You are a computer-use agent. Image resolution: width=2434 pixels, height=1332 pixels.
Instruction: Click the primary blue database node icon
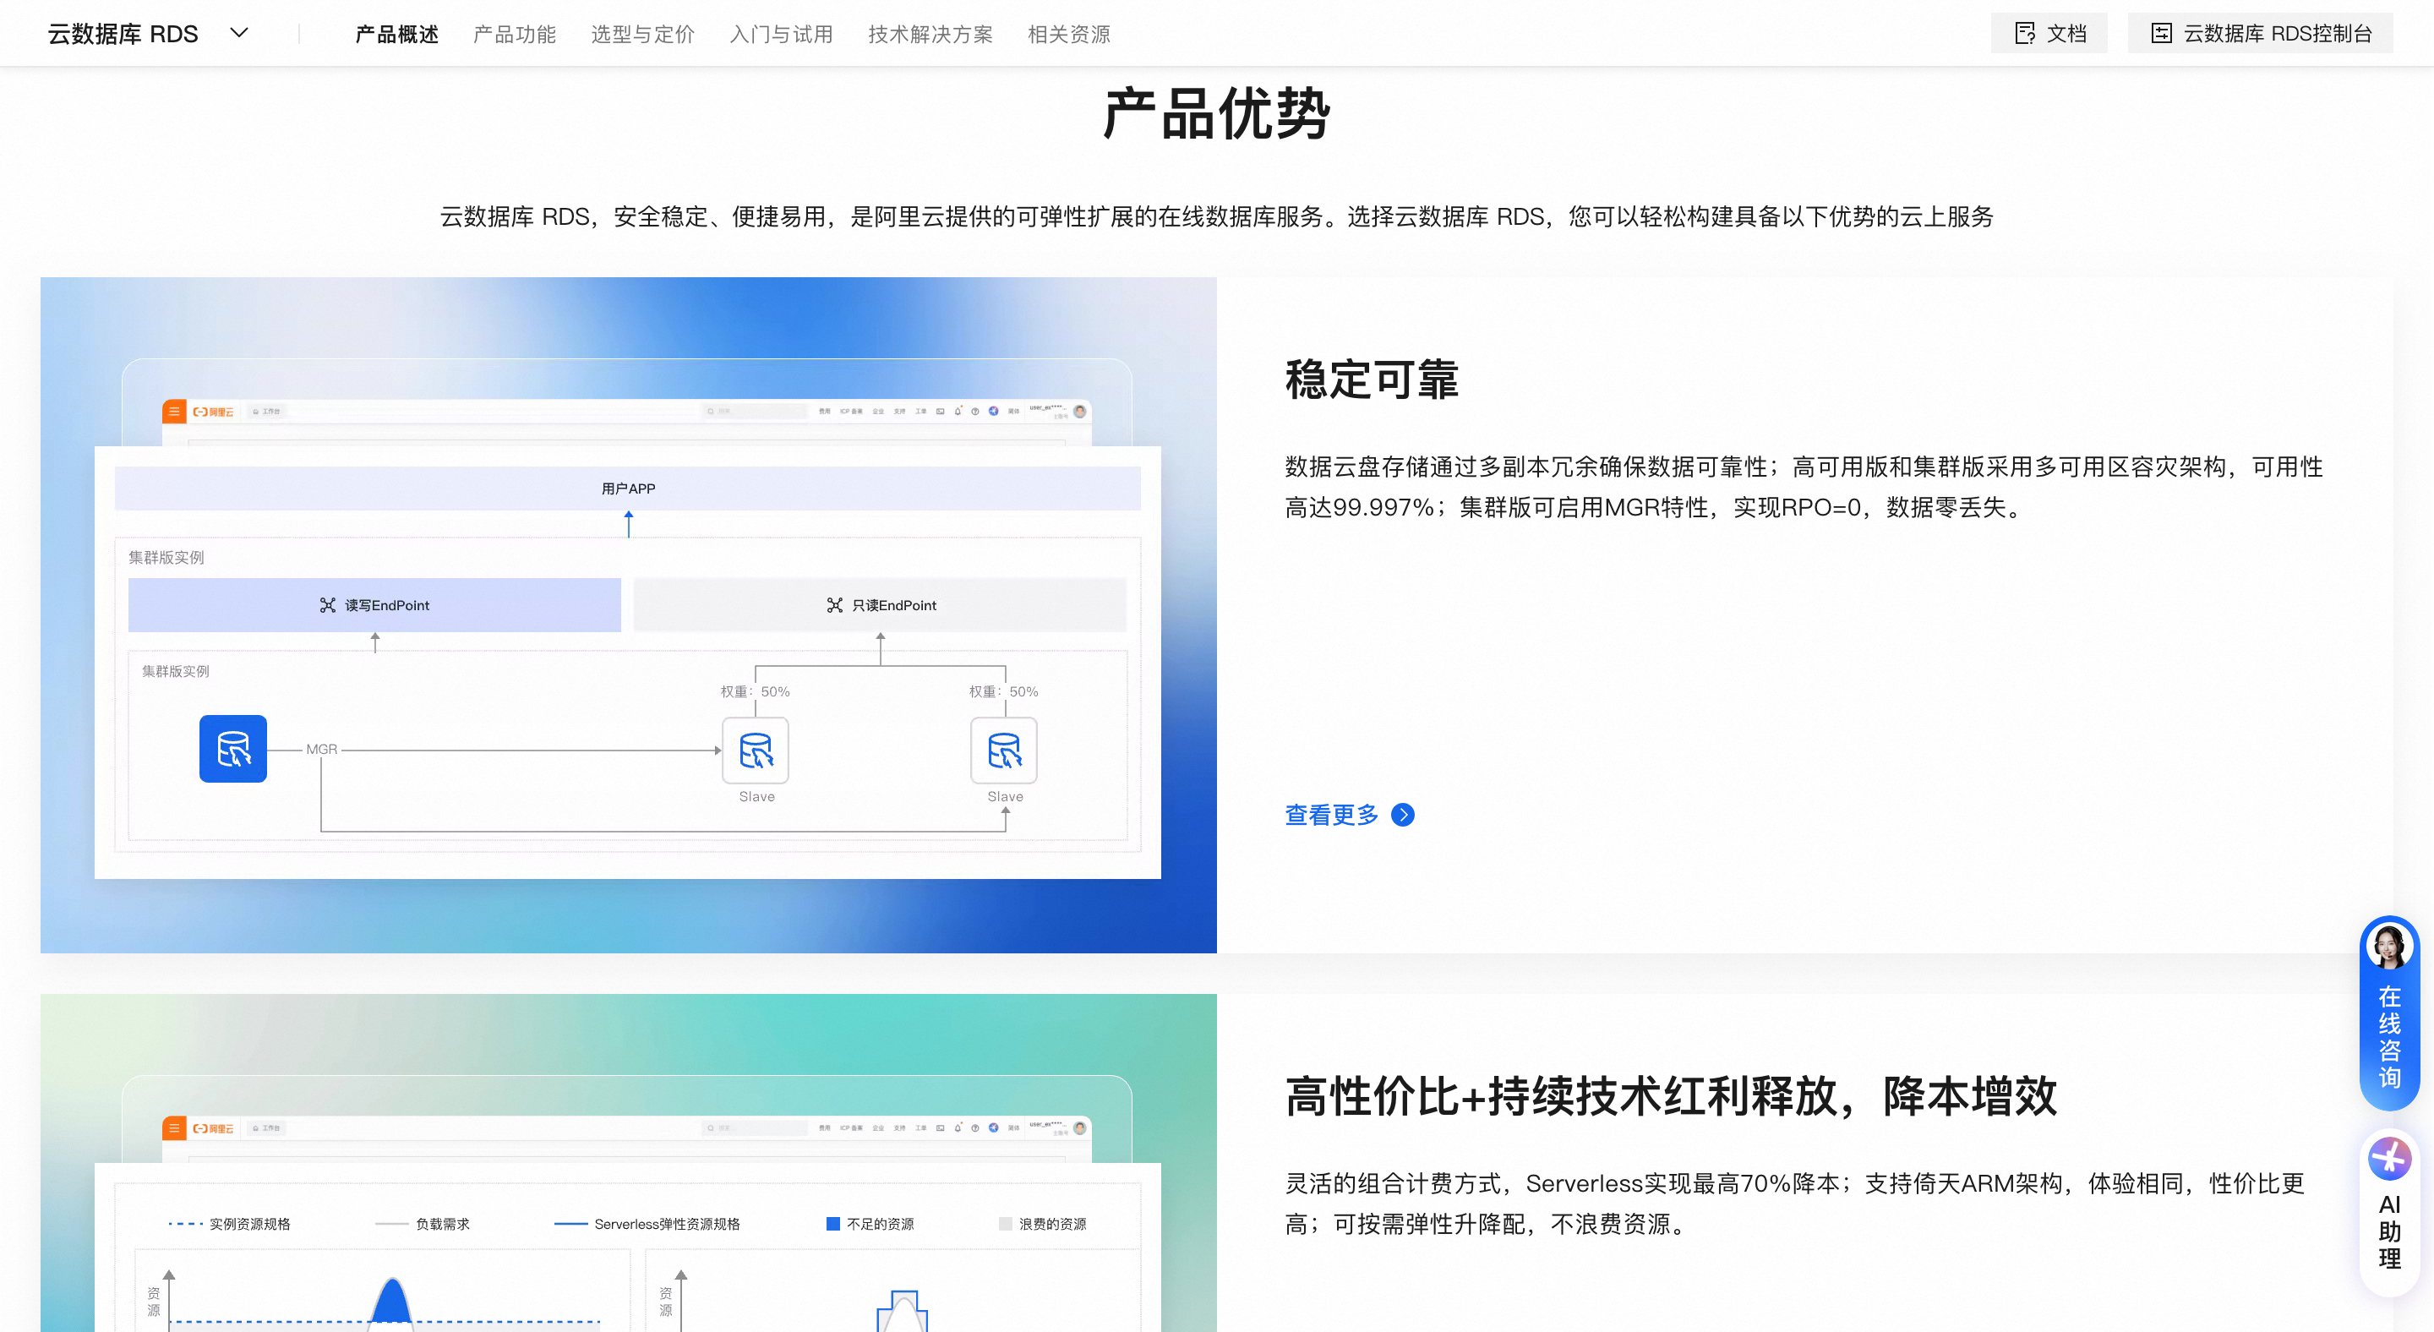(x=233, y=748)
